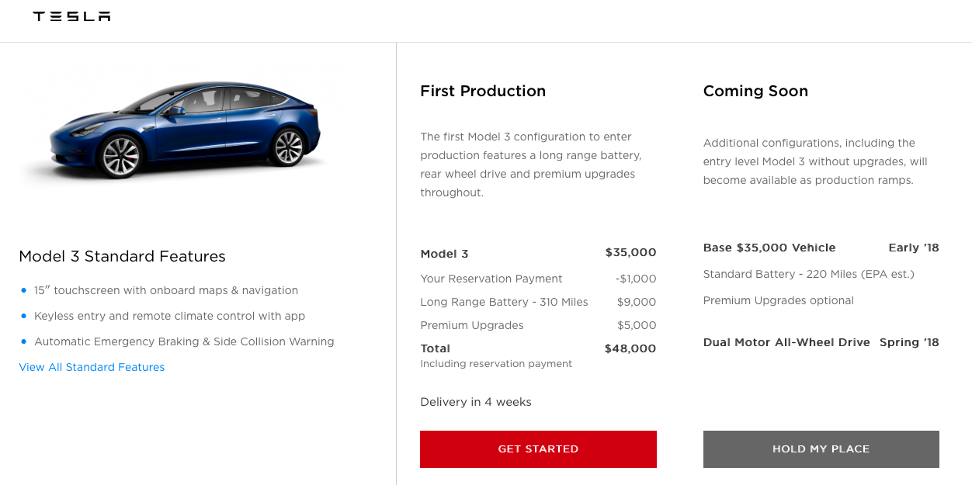Click Delivery in 4 weeks text
This screenshot has height=485, width=972.
476,402
